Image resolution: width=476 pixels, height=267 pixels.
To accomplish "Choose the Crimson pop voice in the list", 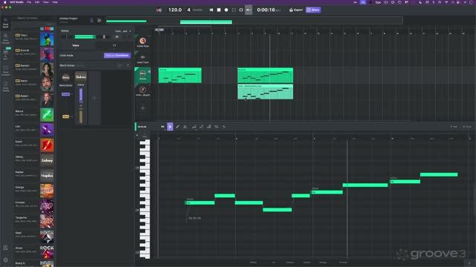I will [34, 206].
